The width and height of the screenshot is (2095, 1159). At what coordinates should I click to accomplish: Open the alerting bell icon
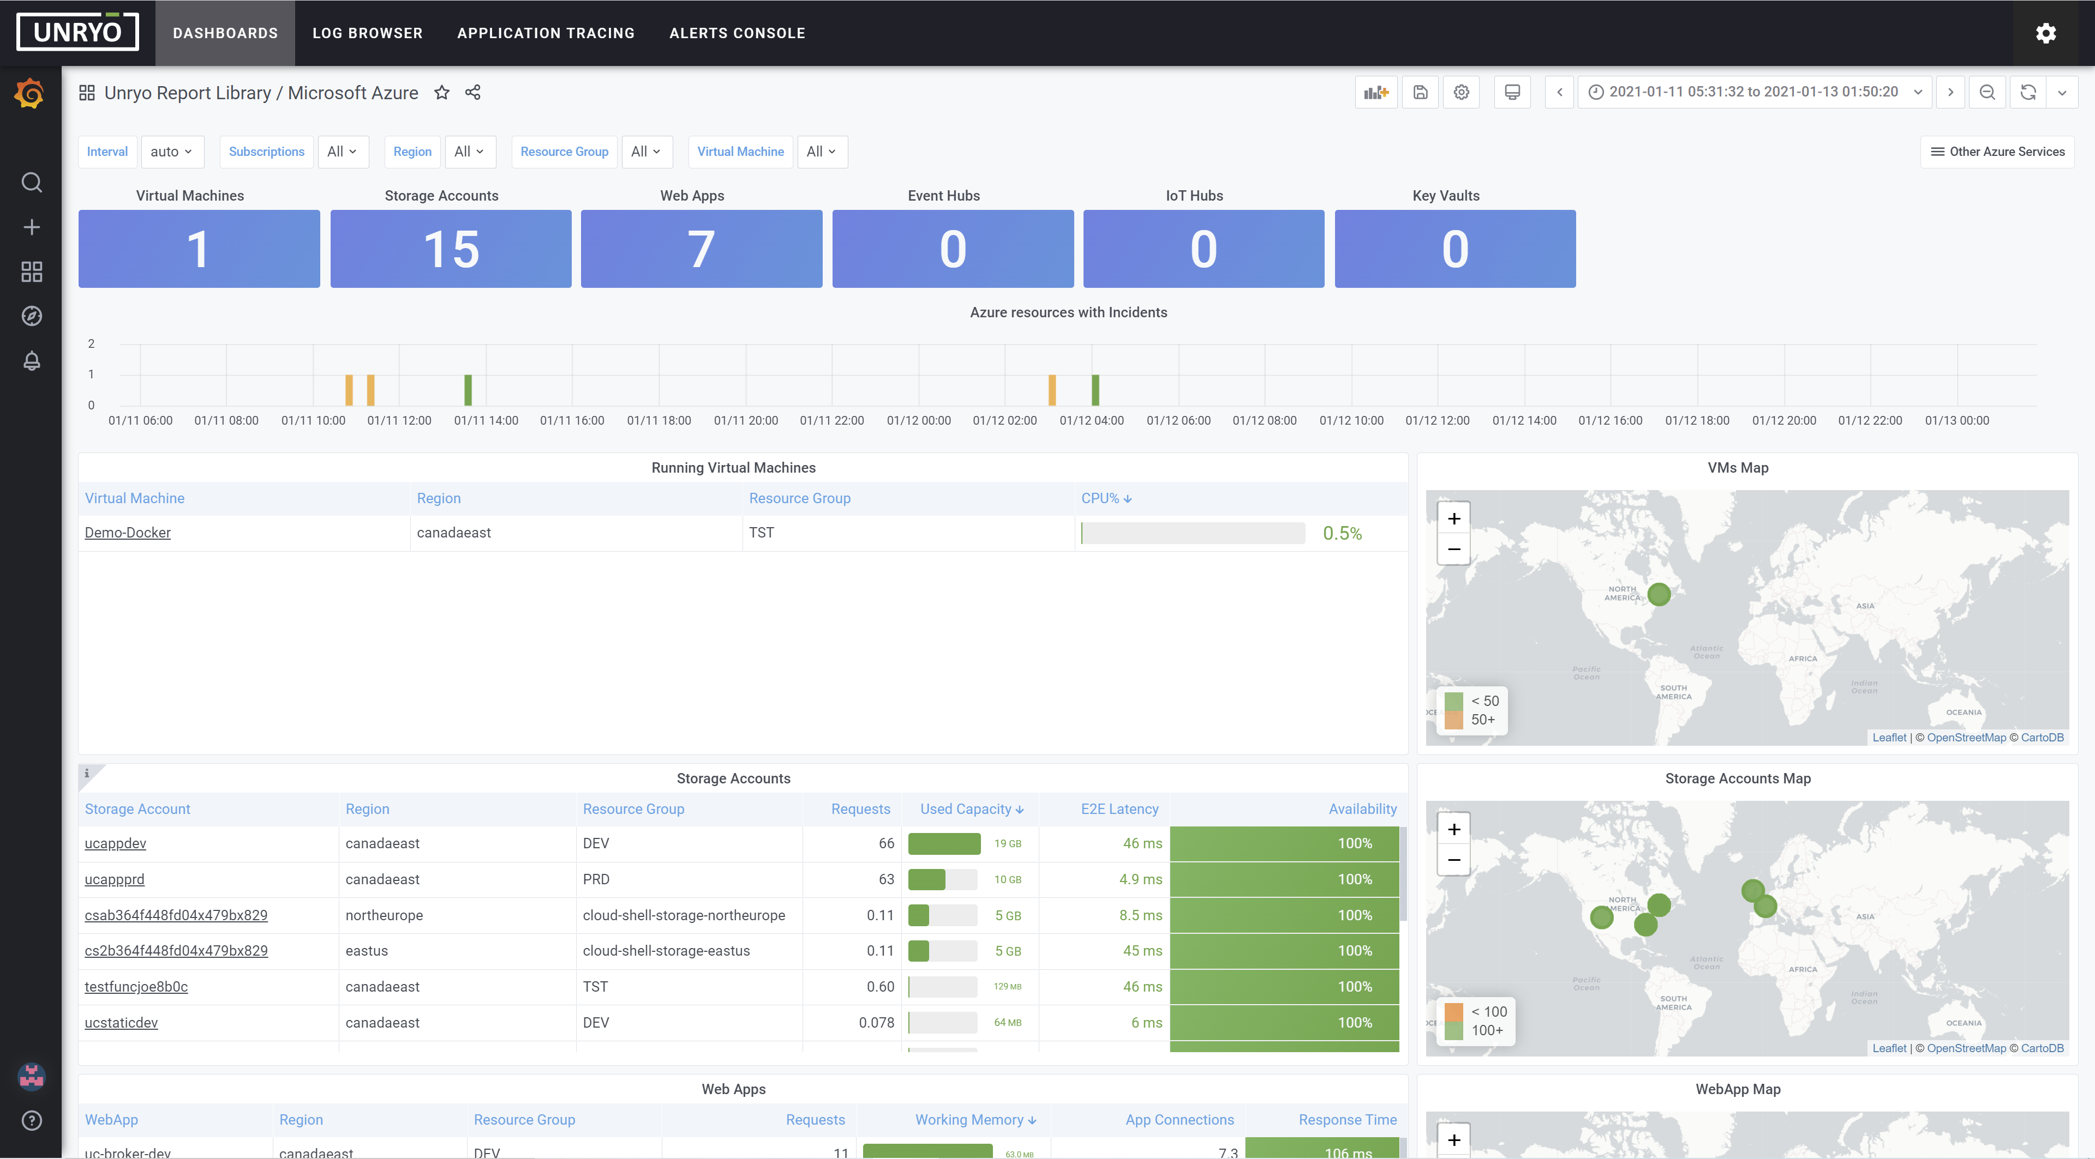31,361
